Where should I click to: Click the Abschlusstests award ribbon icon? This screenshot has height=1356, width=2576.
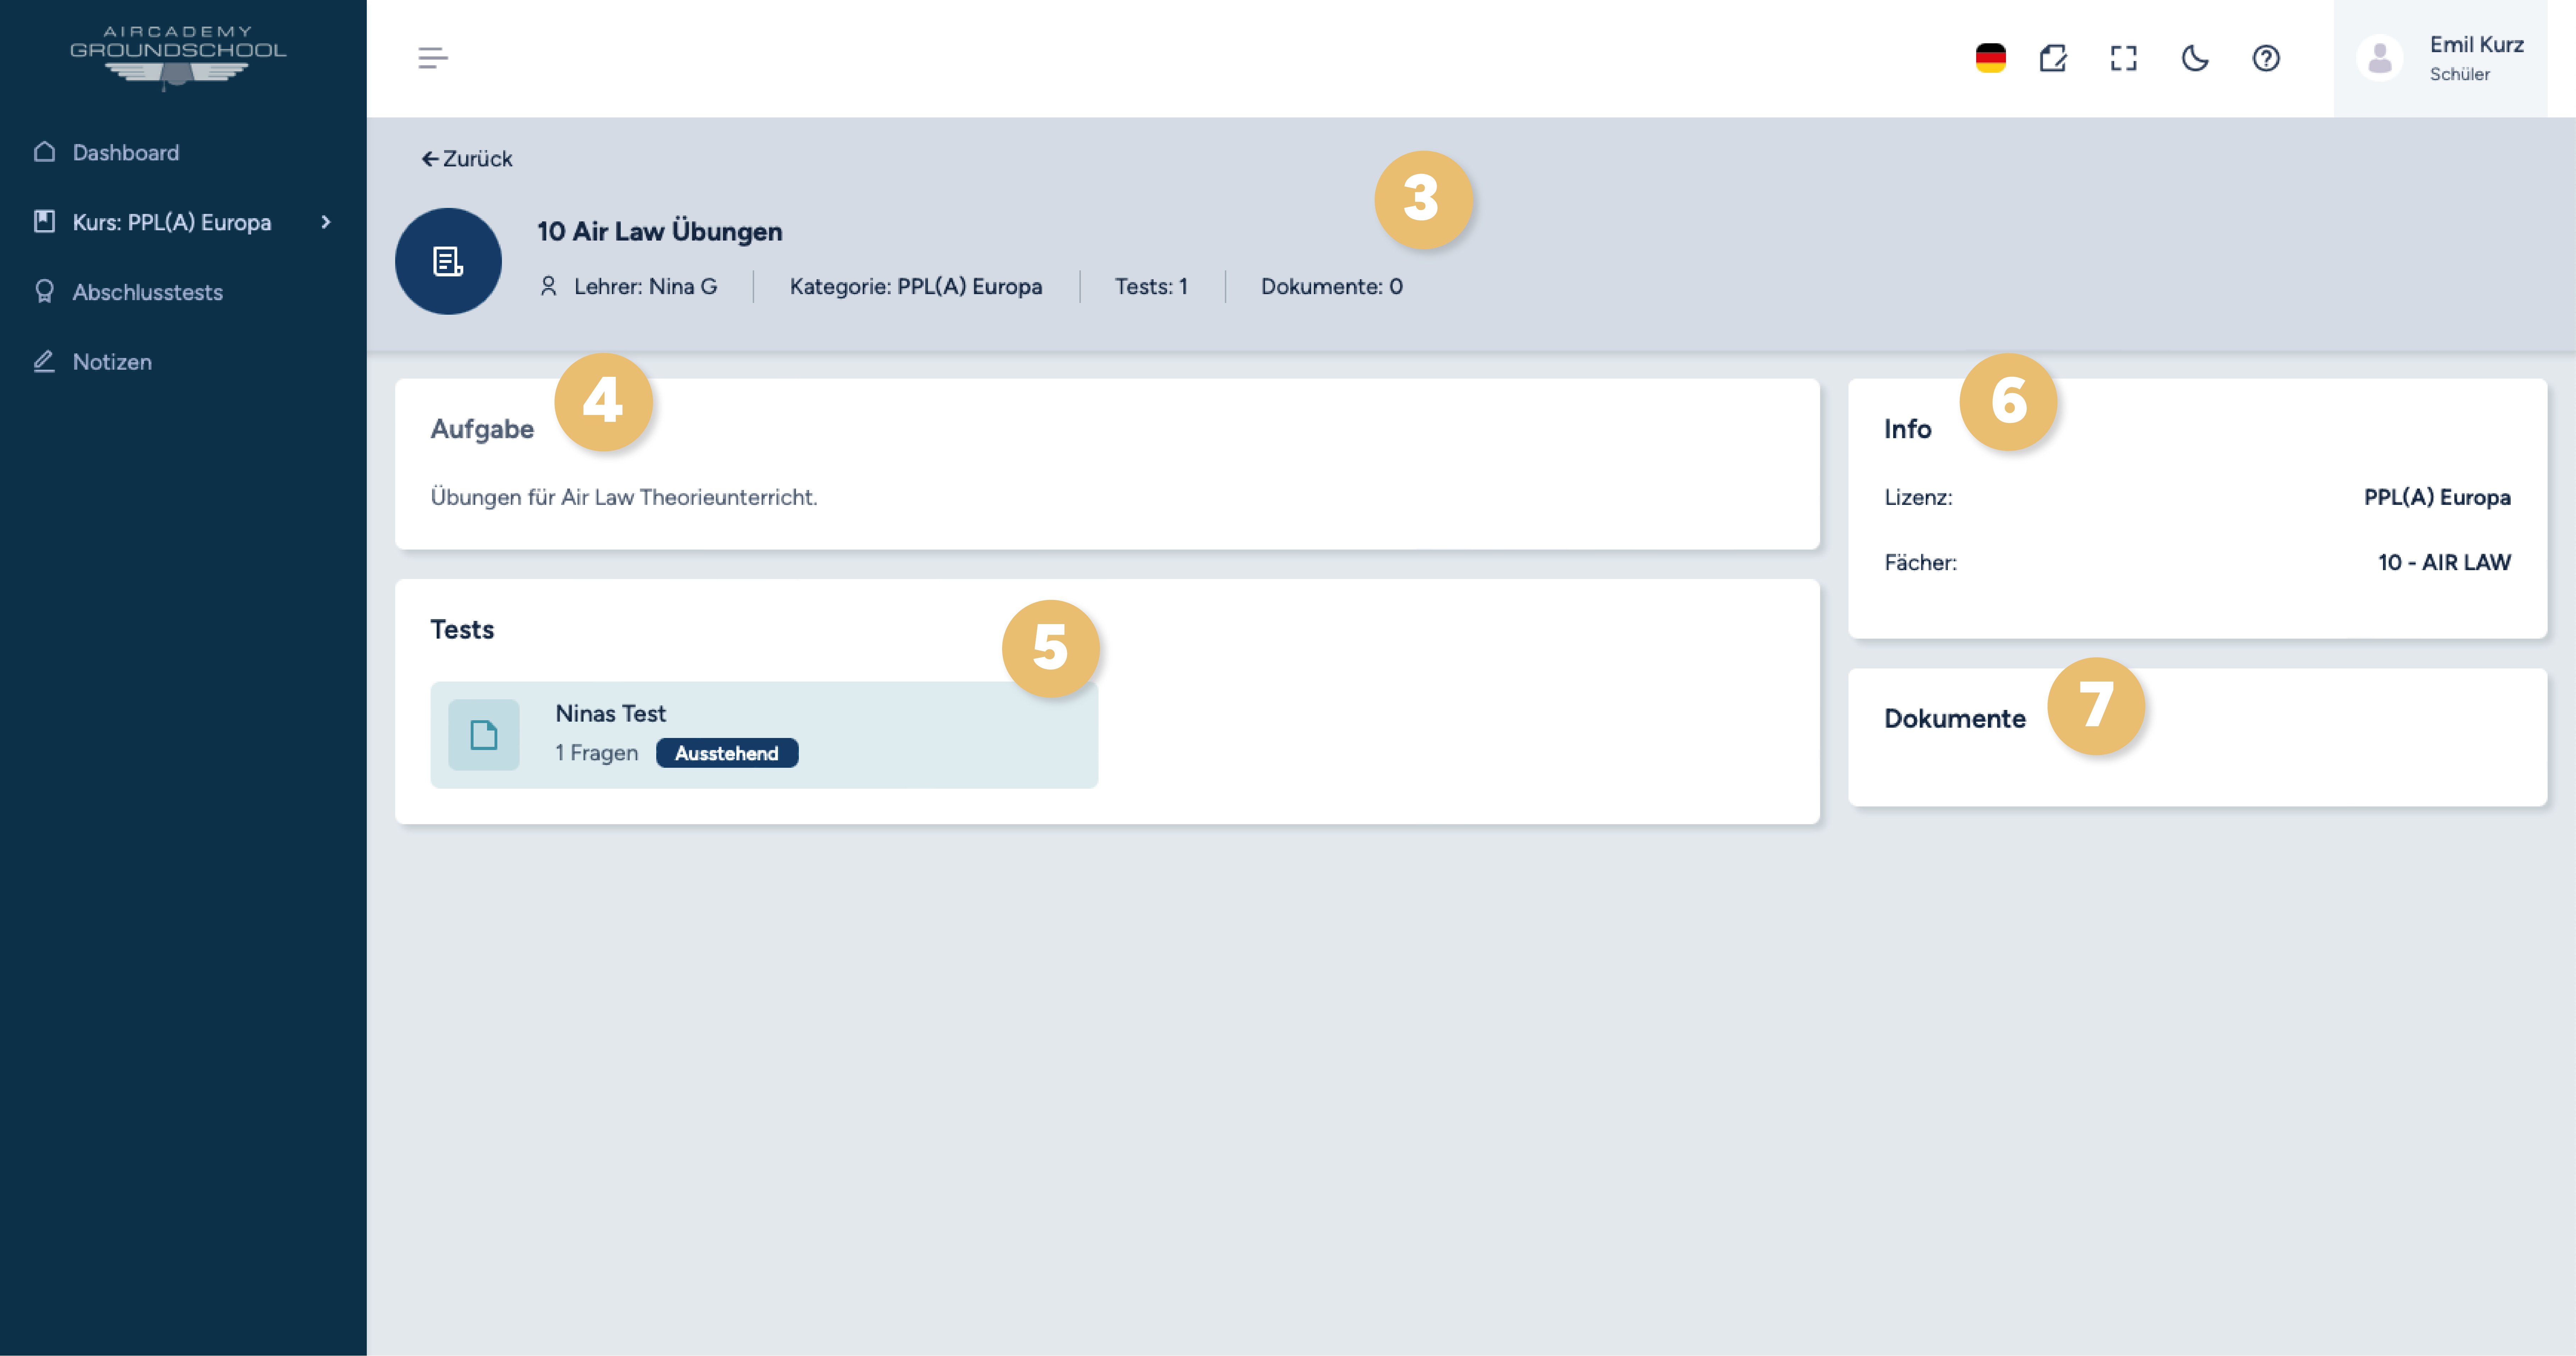click(44, 291)
